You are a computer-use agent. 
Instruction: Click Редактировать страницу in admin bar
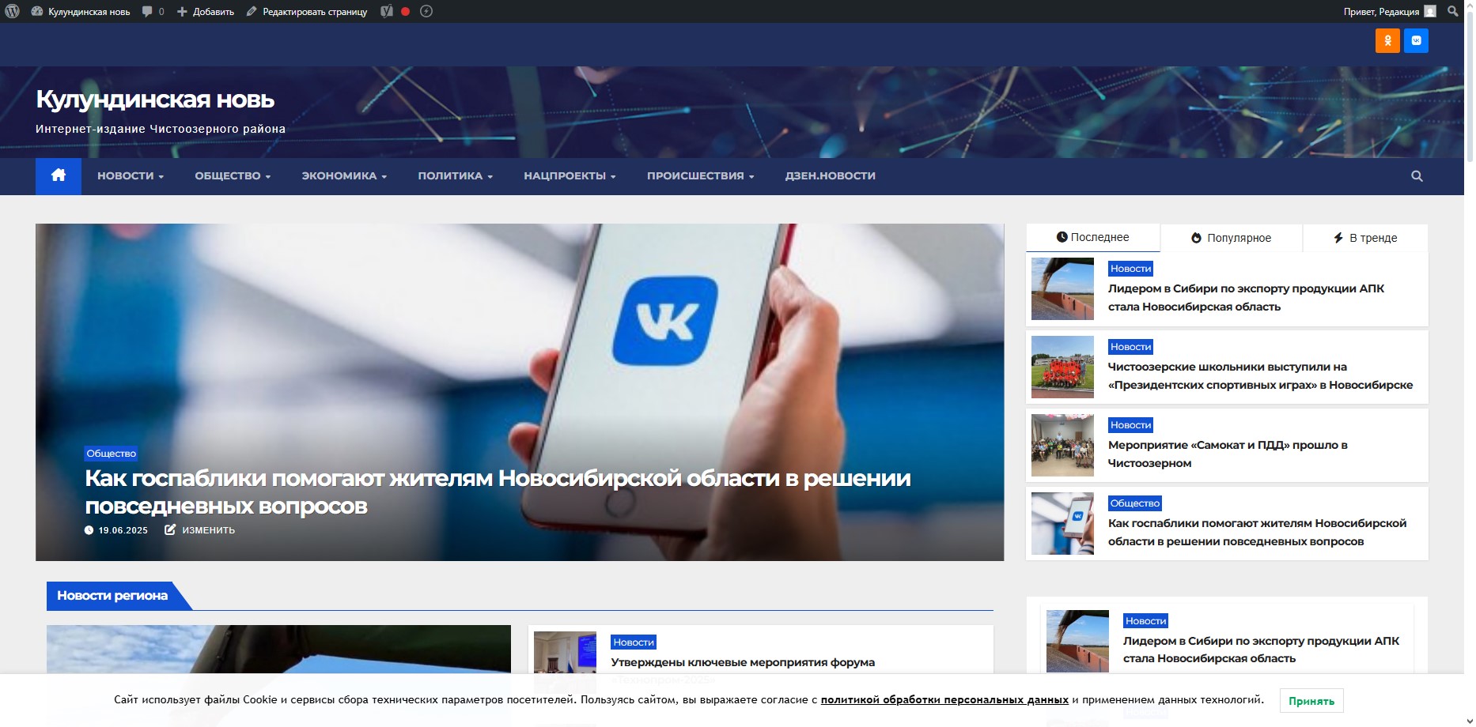[x=307, y=11]
